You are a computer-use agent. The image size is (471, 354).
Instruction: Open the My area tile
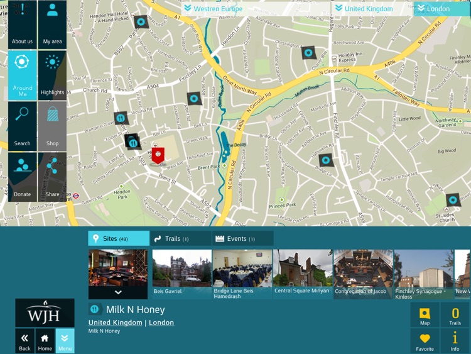pyautogui.click(x=52, y=25)
